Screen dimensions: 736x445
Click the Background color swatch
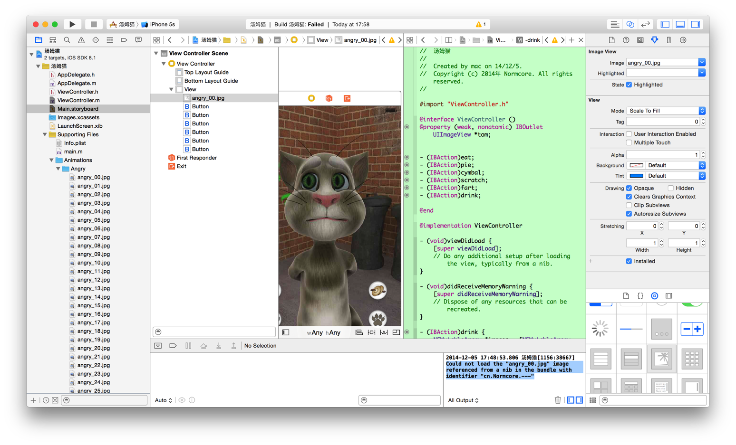pyautogui.click(x=636, y=165)
